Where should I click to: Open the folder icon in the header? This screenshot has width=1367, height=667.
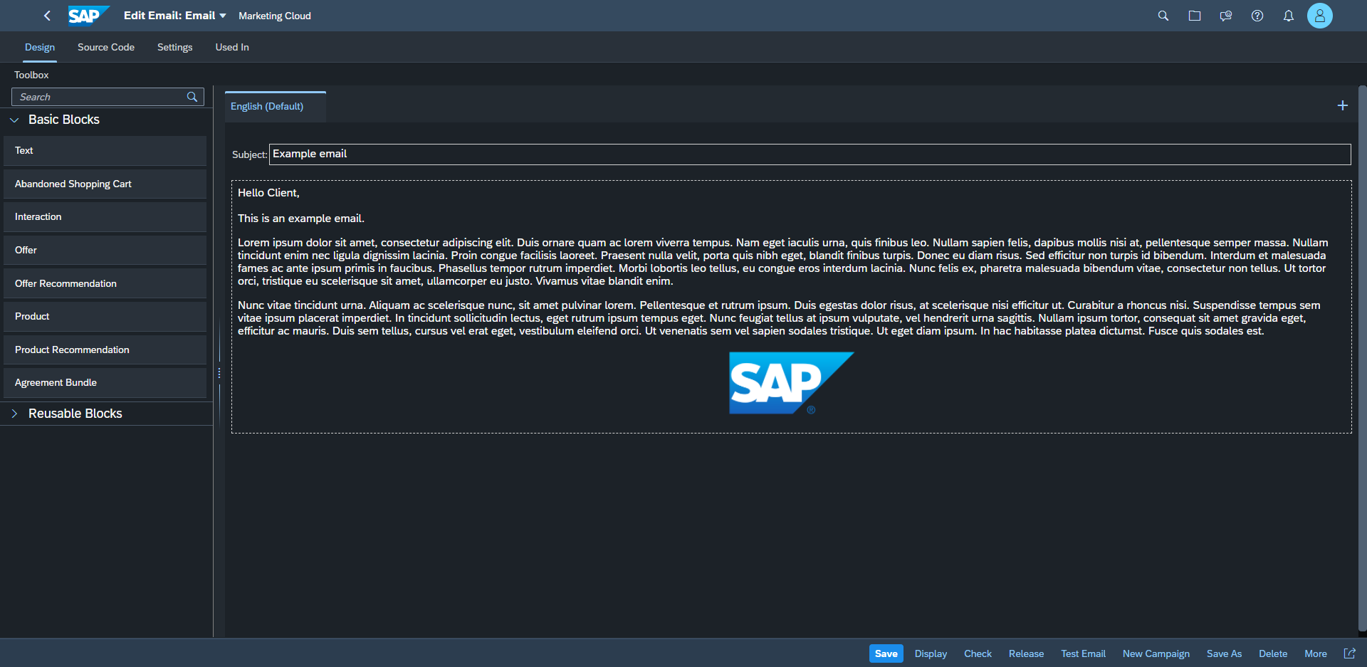(x=1195, y=16)
